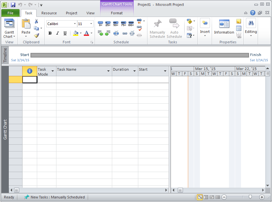
Task: Click the Link Tasks chain icon
Action: pyautogui.click(x=125, y=34)
